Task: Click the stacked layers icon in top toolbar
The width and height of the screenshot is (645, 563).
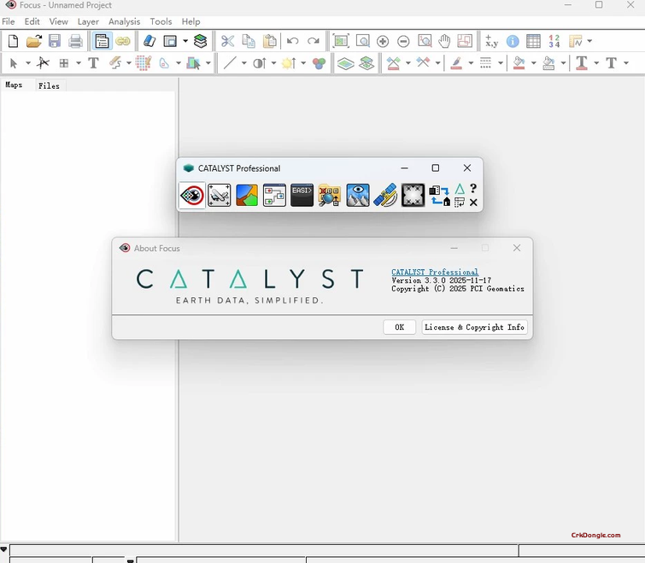Action: [200, 41]
